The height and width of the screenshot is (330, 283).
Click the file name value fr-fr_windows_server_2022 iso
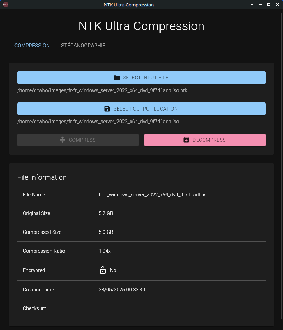154,195
